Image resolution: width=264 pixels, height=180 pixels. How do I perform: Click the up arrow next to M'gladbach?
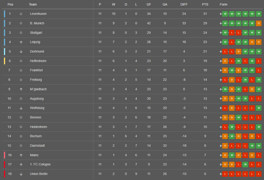(x=21, y=89)
